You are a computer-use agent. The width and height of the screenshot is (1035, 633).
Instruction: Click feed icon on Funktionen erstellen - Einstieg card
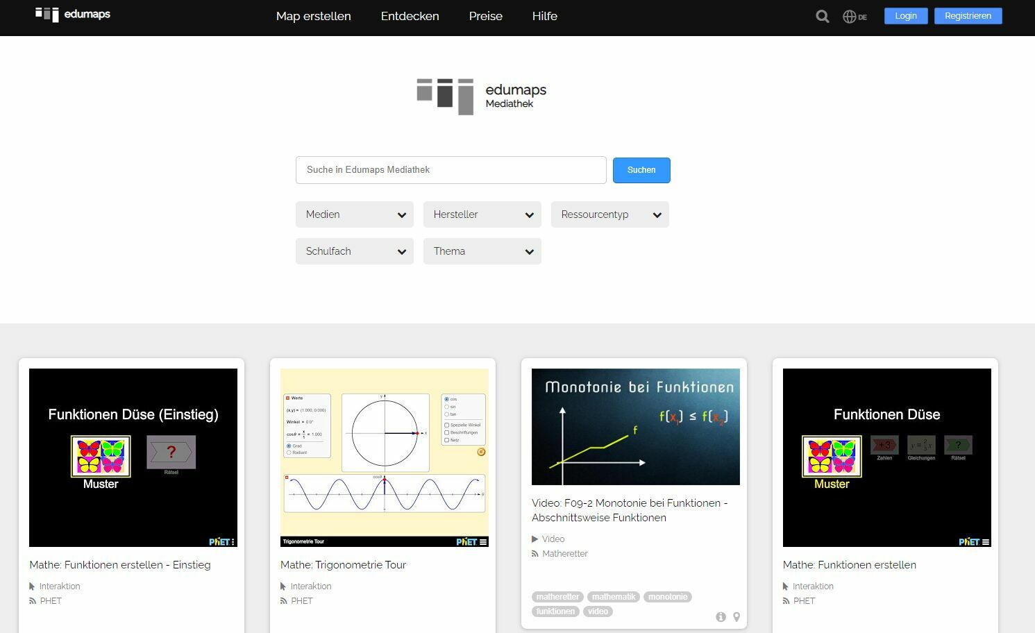pos(33,601)
